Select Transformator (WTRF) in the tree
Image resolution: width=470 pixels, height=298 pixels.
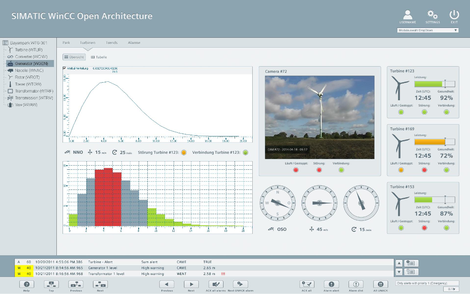coord(34,91)
